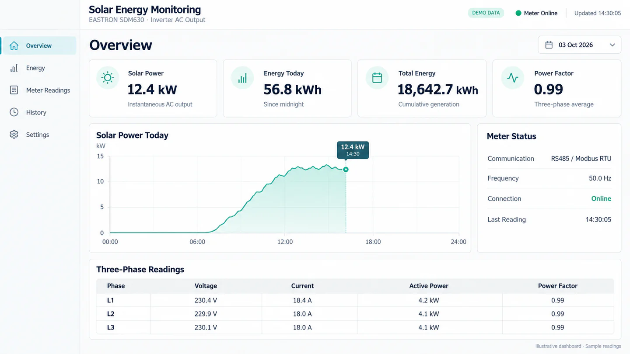Click the 230.1 V voltage cell
This screenshot has width=630, height=354.
[x=206, y=327]
